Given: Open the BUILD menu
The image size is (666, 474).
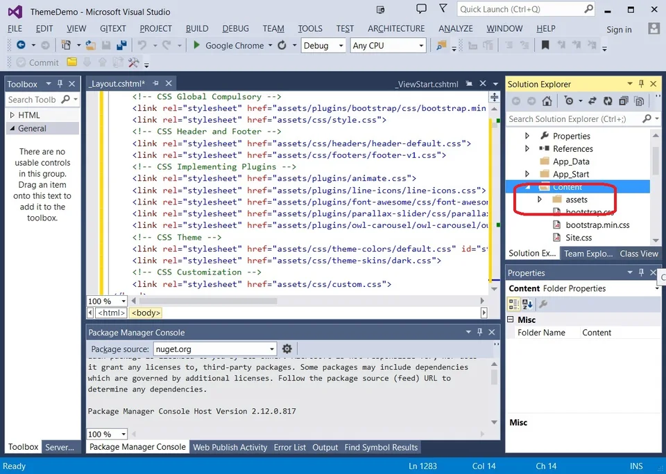Looking at the screenshot, I should (197, 28).
